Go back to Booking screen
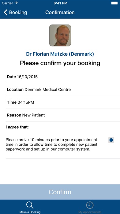The height and width of the screenshot is (214, 120). tap(15, 12)
